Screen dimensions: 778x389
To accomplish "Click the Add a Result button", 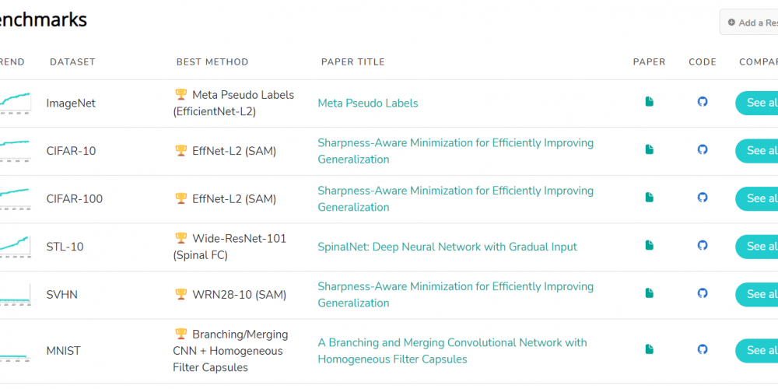I will coord(750,23).
